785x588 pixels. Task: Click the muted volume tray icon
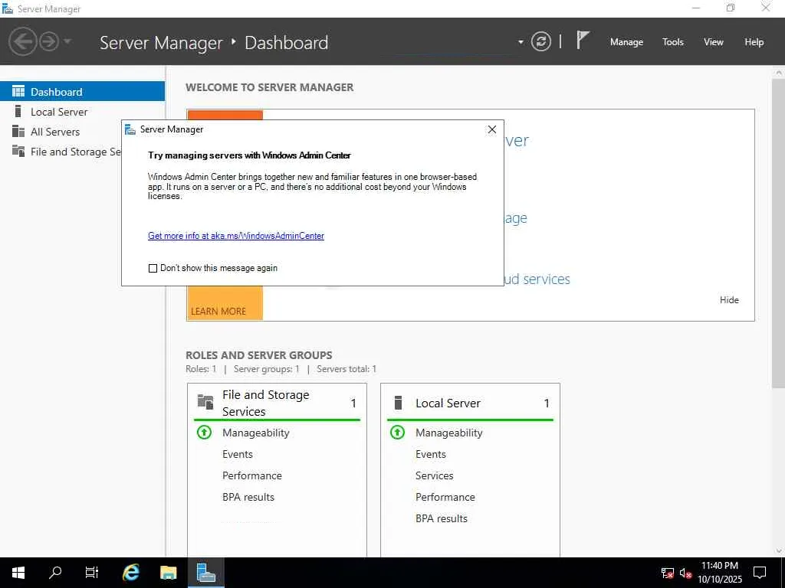coord(685,573)
